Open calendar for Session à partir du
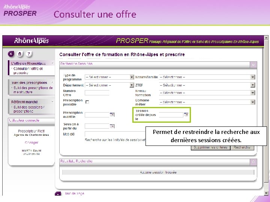Image resolution: width=270 pixels, height=202 pixels. click(112, 126)
